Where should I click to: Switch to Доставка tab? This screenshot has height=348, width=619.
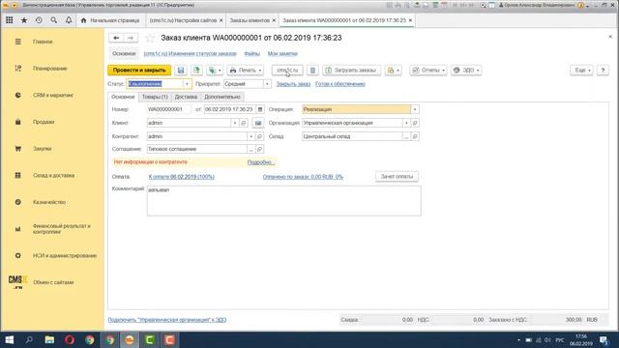point(186,97)
